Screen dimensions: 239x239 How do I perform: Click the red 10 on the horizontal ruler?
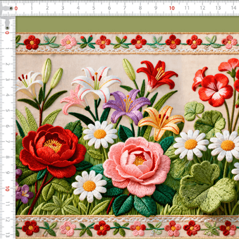coord(172,8)
